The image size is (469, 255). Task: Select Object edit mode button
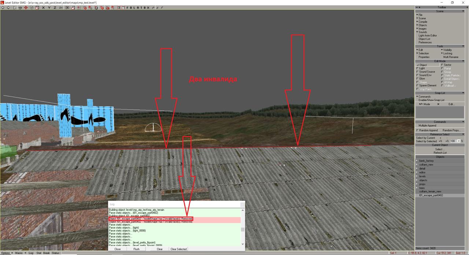point(428,65)
